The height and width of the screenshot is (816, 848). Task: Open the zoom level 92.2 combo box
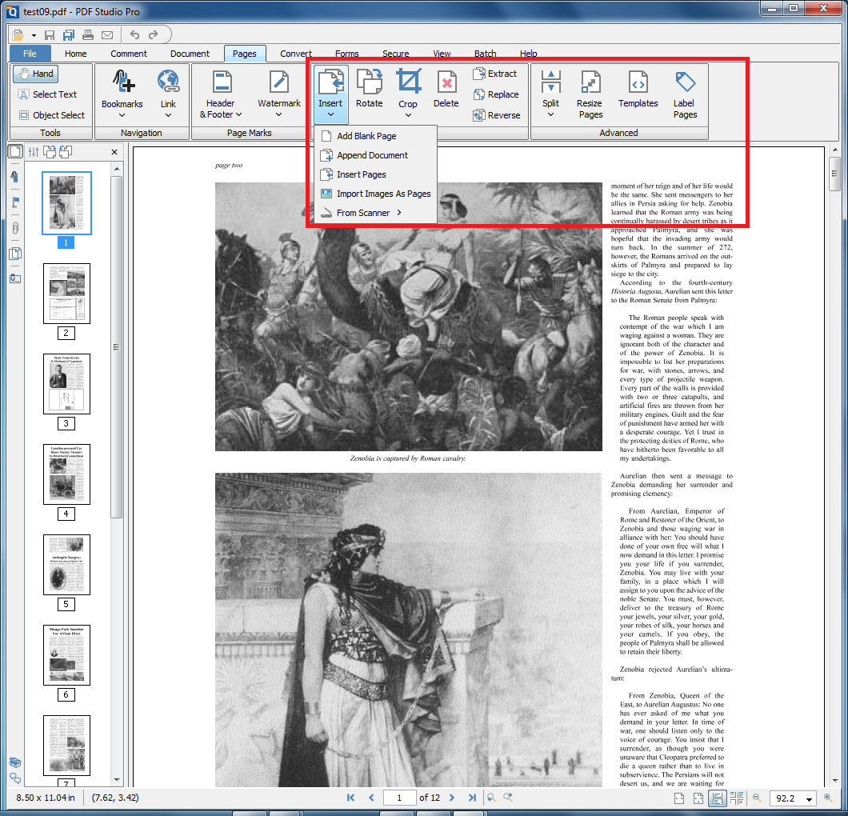[x=794, y=798]
